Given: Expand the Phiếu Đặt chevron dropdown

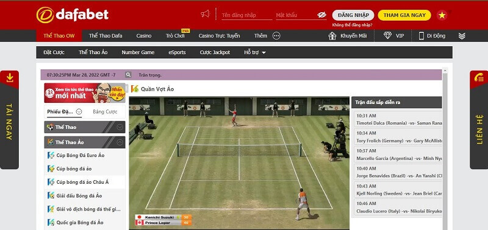Looking at the screenshot, I should [x=79, y=111].
